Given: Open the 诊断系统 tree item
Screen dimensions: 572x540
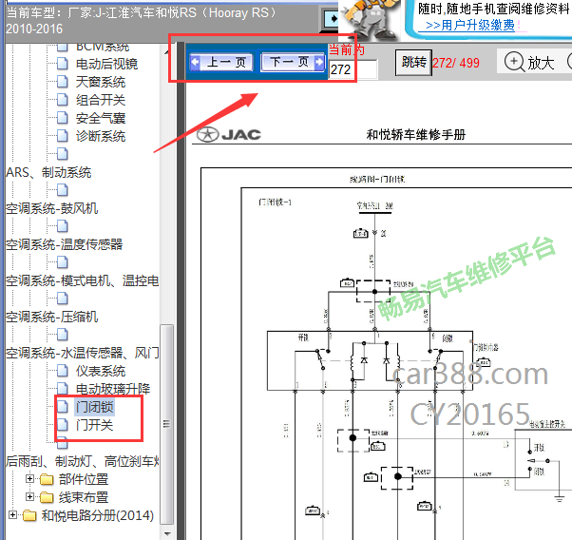Looking at the screenshot, I should click(x=101, y=136).
